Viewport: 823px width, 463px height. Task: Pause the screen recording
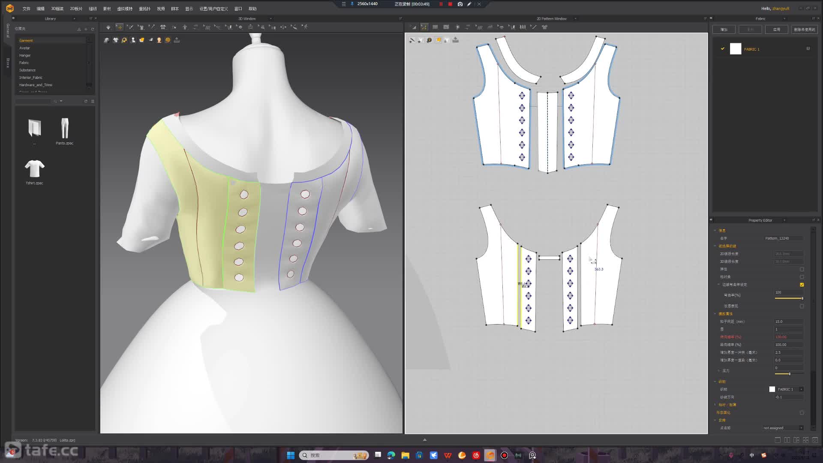point(441,4)
